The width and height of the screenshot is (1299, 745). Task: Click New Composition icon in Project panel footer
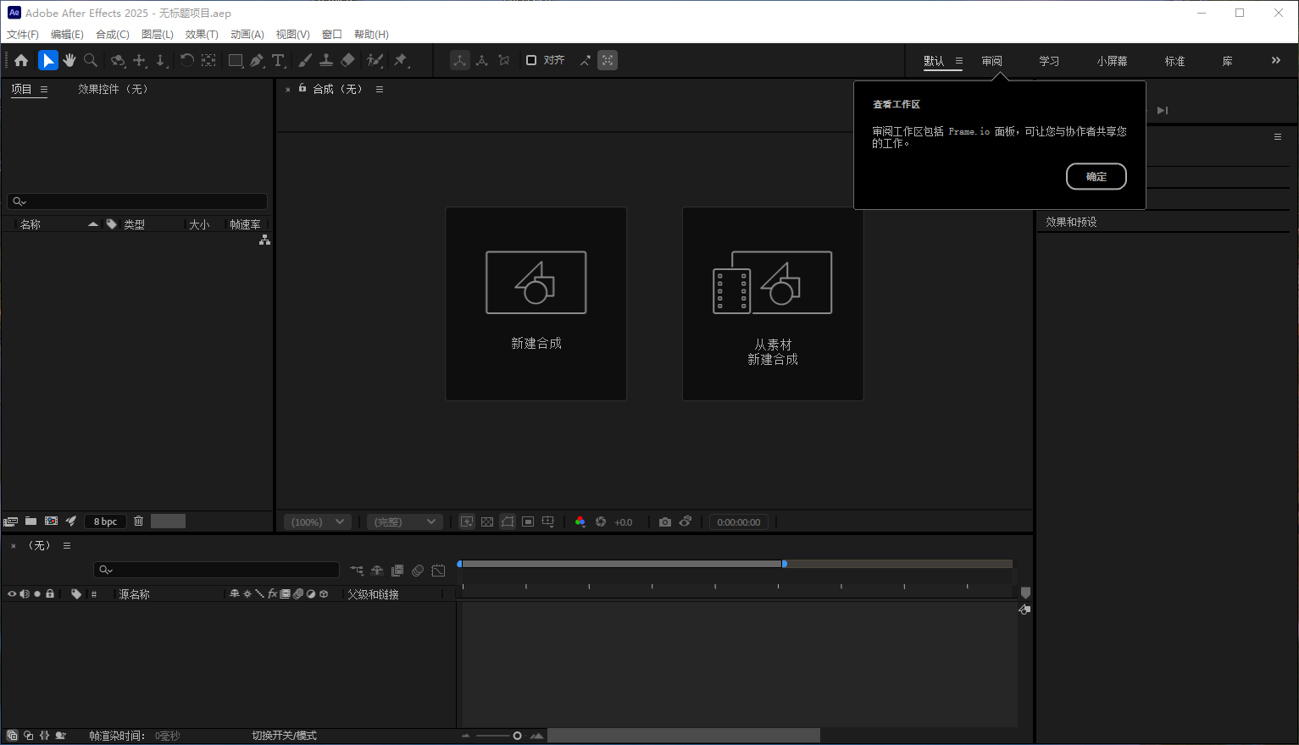51,521
